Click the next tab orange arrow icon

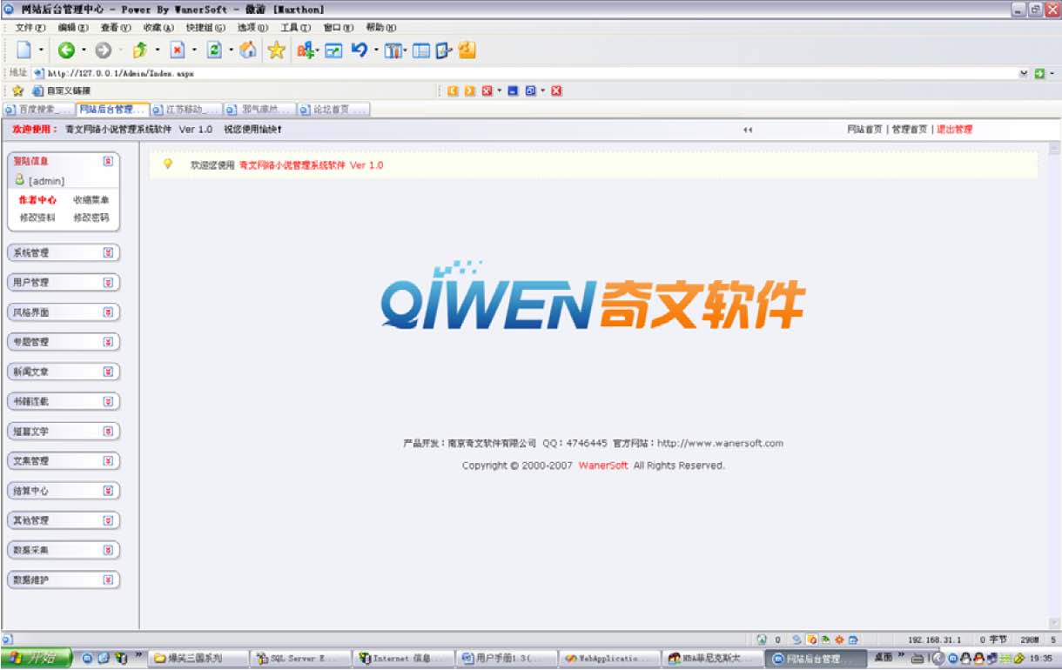(x=470, y=90)
